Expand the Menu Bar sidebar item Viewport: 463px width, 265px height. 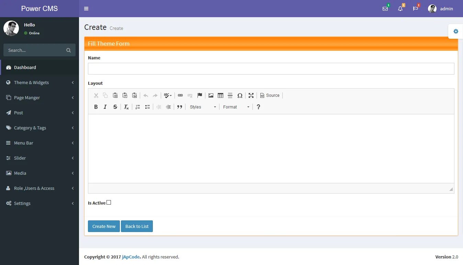coord(39,143)
